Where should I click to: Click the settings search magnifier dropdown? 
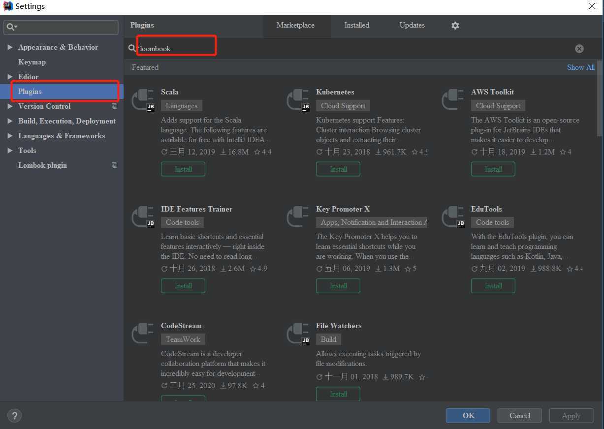[x=12, y=27]
